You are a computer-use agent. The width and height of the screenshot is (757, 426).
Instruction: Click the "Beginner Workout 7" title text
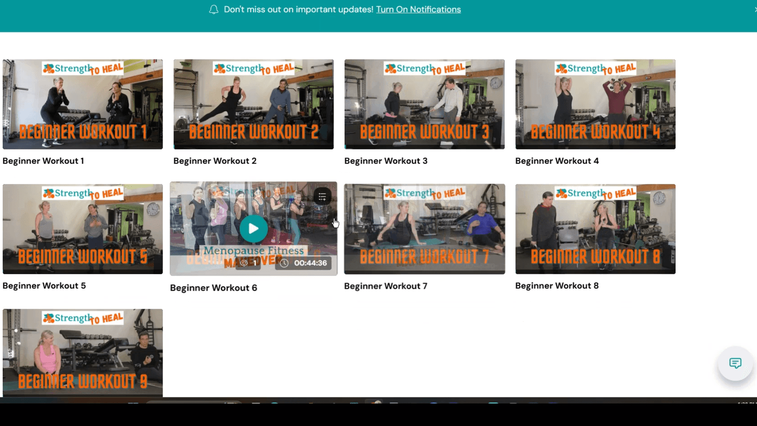click(386, 286)
